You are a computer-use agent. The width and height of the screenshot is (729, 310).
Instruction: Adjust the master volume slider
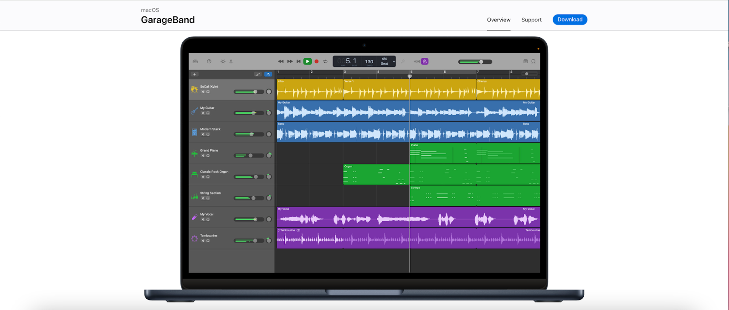(x=475, y=62)
